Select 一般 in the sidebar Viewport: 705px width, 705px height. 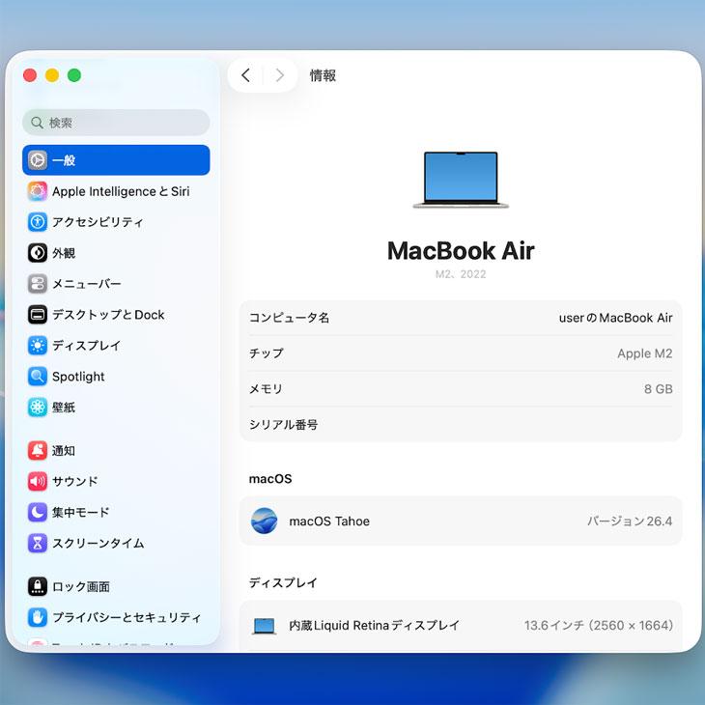click(116, 160)
